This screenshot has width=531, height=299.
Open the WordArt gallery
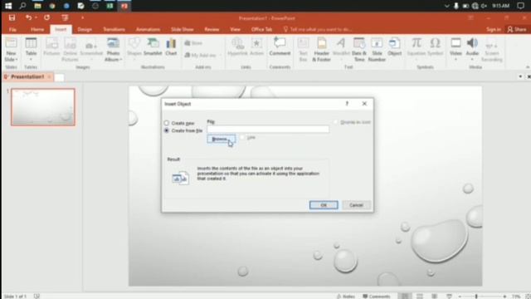(x=341, y=50)
